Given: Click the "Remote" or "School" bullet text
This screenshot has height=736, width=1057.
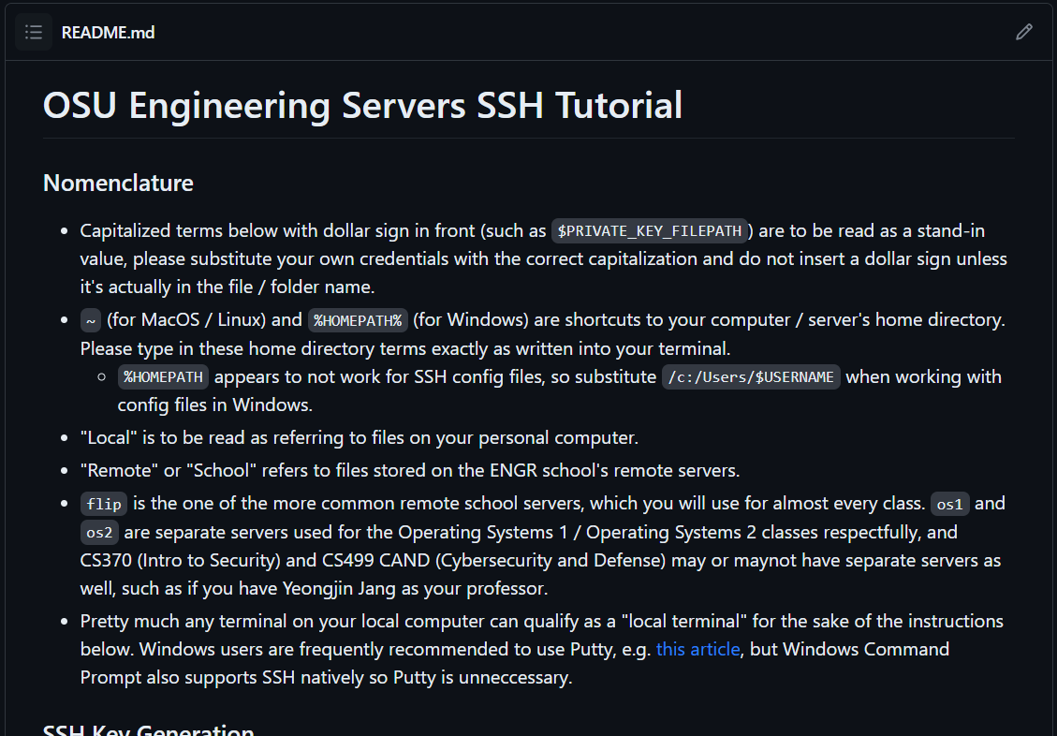Looking at the screenshot, I should click(x=409, y=470).
